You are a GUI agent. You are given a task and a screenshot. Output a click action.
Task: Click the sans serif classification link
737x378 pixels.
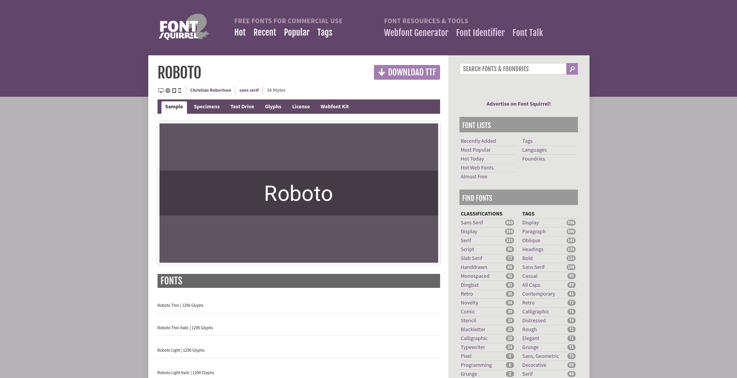(x=249, y=91)
